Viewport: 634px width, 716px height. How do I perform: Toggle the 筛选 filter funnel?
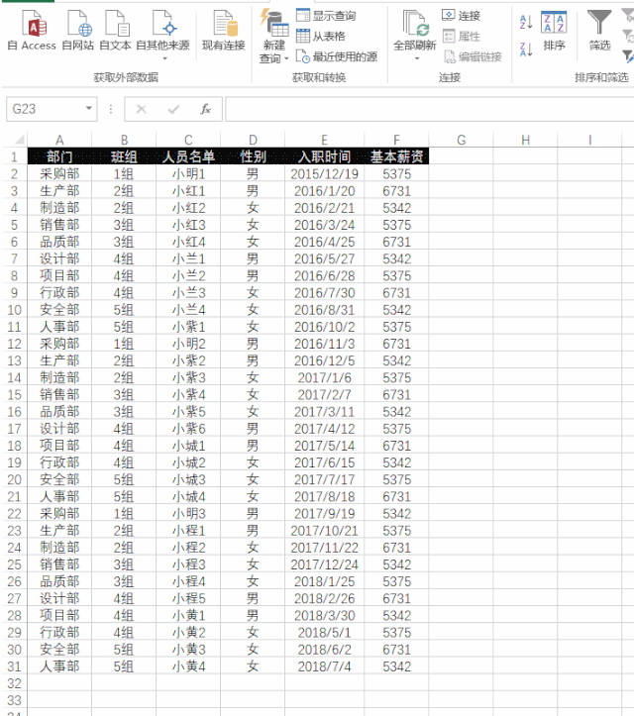[x=599, y=31]
